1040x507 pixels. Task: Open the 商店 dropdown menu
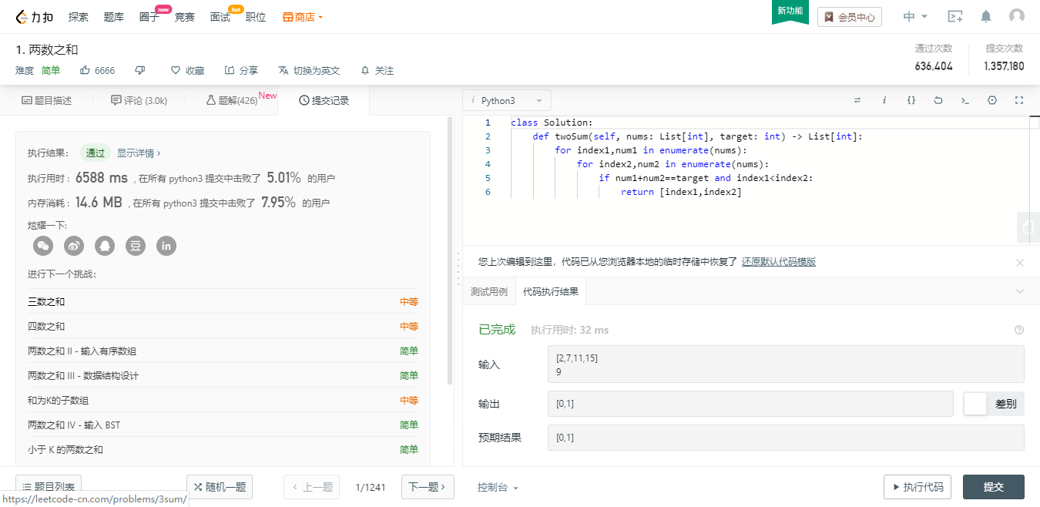tap(303, 16)
